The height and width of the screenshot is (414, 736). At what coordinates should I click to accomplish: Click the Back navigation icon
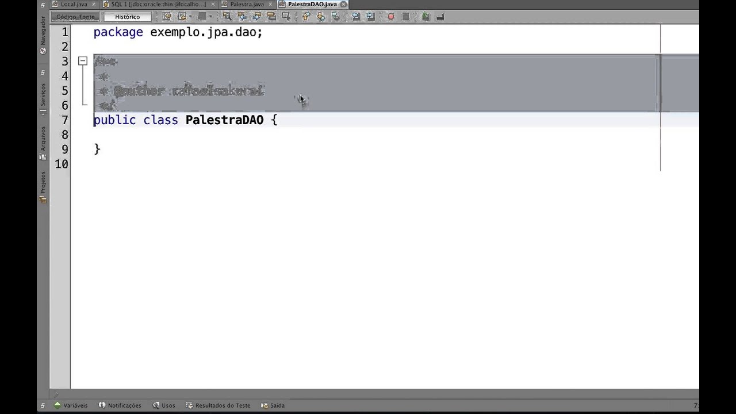coord(182,17)
